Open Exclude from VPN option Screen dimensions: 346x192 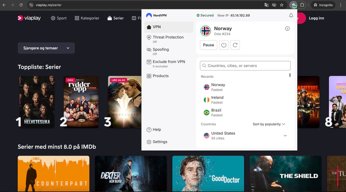[x=169, y=63]
